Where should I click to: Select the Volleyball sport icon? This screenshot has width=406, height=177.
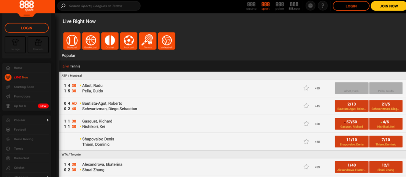click(167, 41)
